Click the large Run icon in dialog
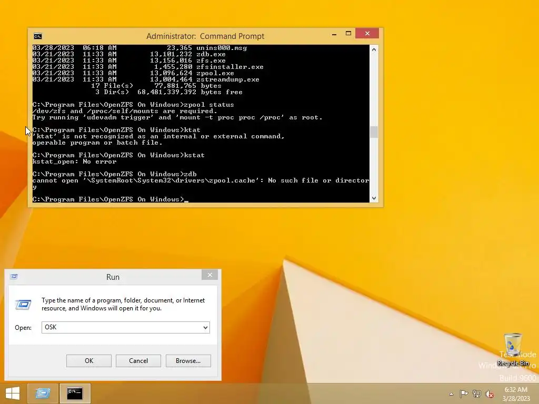 (x=23, y=305)
